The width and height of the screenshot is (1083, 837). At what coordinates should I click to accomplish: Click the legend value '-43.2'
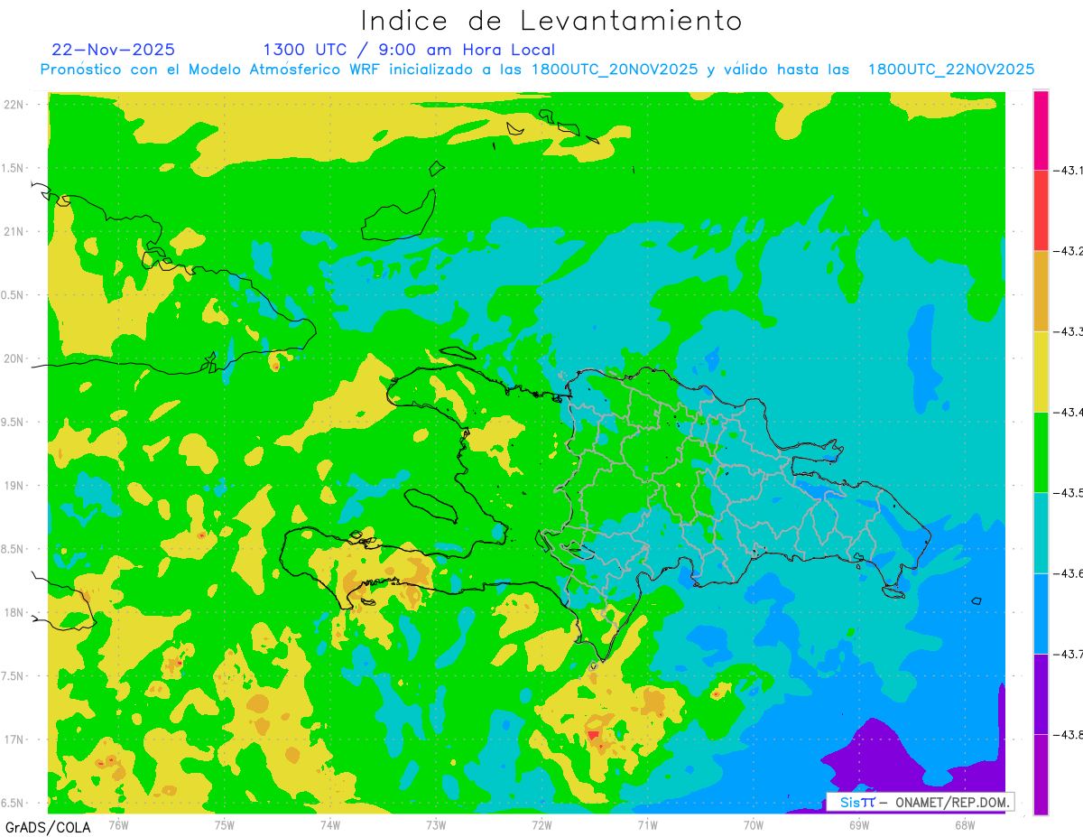coord(1069,251)
